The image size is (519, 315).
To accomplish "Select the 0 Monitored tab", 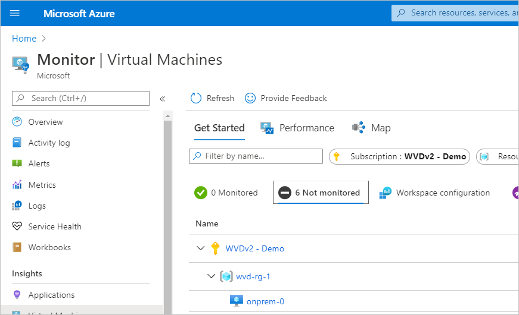I will [226, 193].
